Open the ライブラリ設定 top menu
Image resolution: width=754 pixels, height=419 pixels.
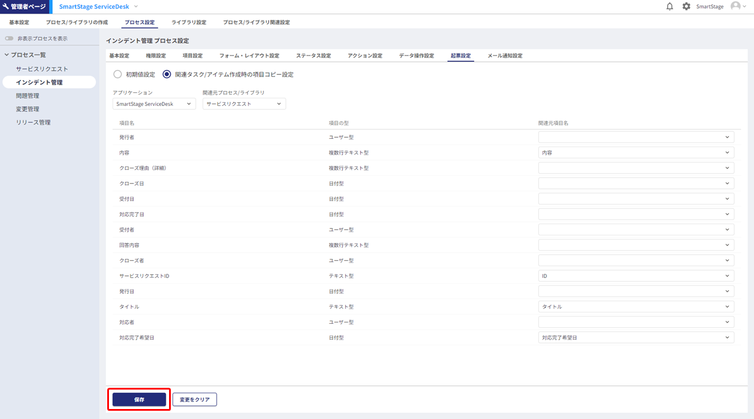[188, 22]
